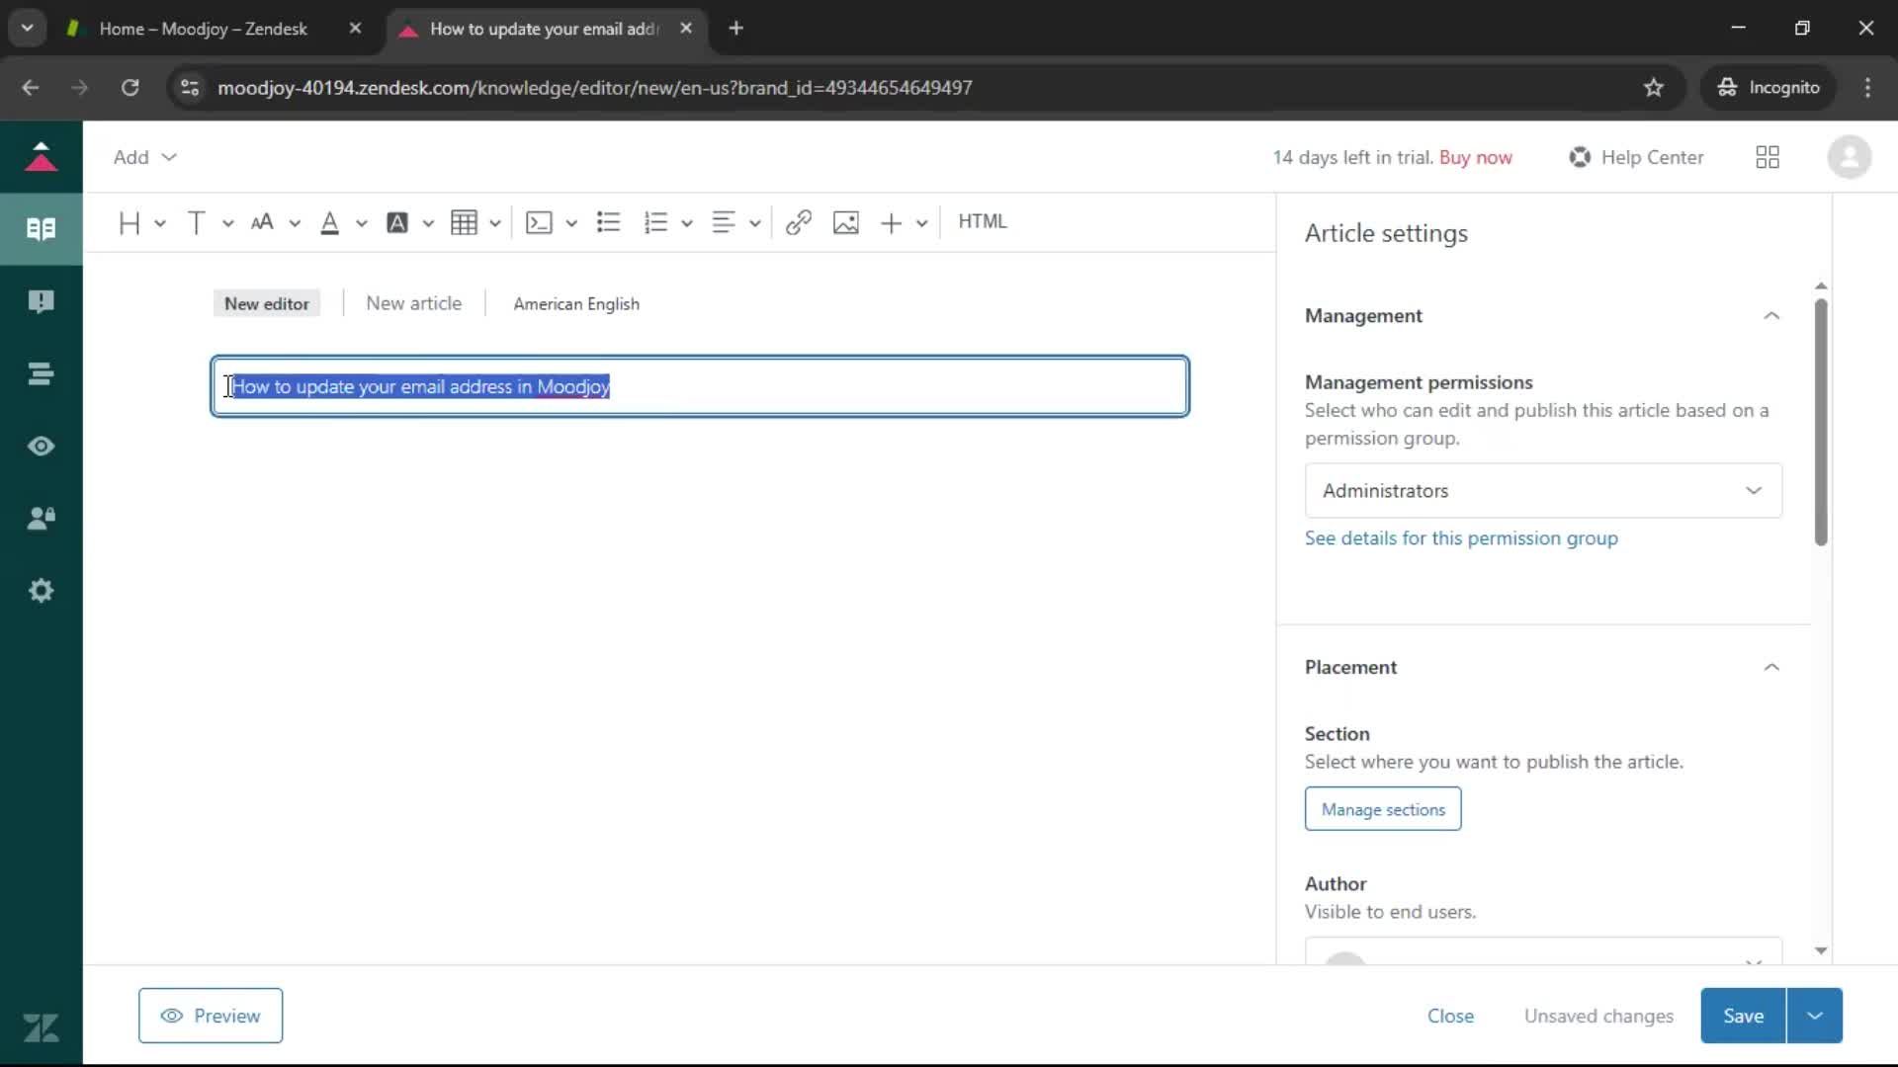Open the arrange content lines icon in sidebar
1898x1067 pixels.
[x=41, y=373]
